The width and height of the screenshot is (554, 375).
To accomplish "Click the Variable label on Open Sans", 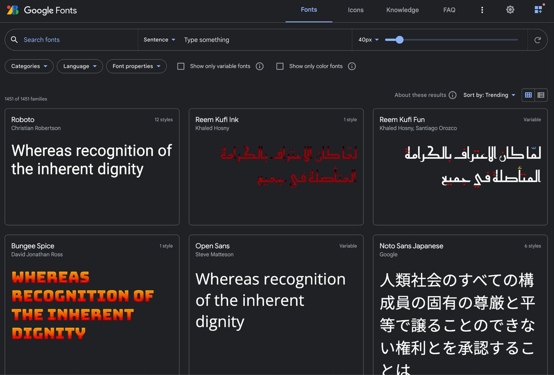I will coord(348,246).
